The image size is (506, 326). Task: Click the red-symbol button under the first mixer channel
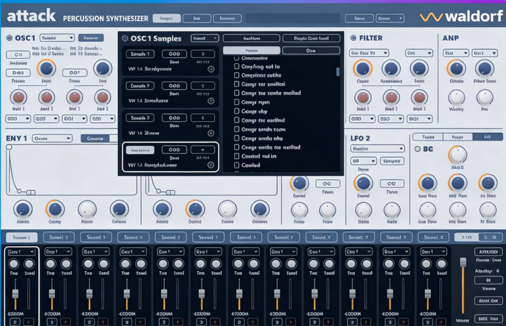(x=28, y=322)
